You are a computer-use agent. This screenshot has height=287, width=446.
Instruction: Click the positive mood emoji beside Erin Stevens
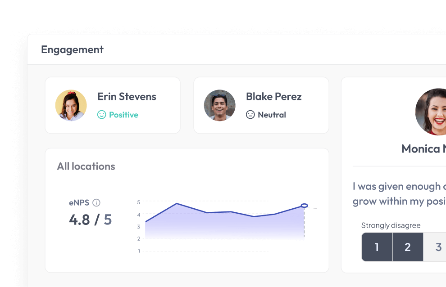(x=103, y=115)
